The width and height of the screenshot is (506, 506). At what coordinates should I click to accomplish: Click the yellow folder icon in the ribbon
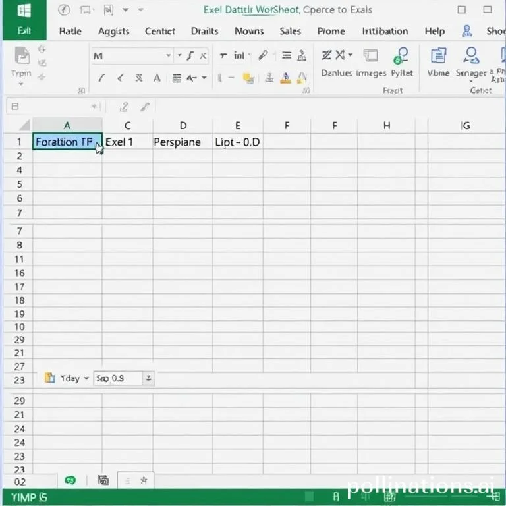tap(248, 78)
